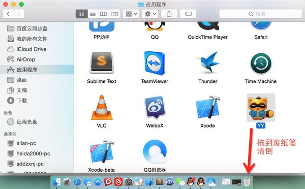Select the Xcode-beta app icon

point(102,151)
